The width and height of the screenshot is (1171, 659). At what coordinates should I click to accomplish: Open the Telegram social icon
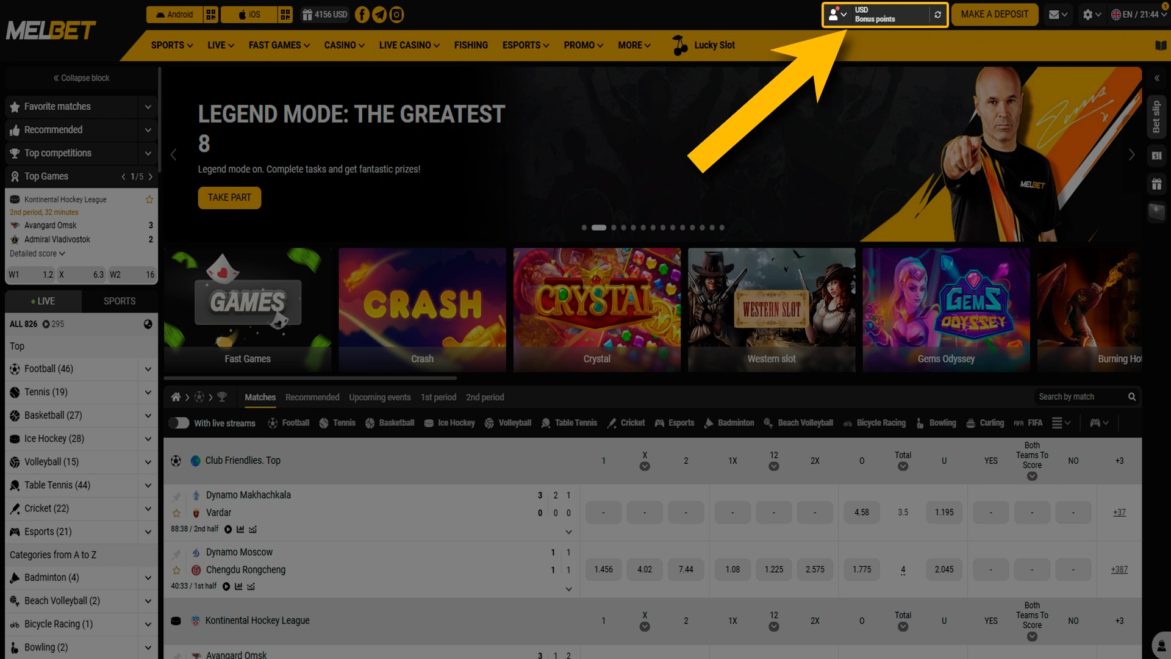[x=379, y=15]
